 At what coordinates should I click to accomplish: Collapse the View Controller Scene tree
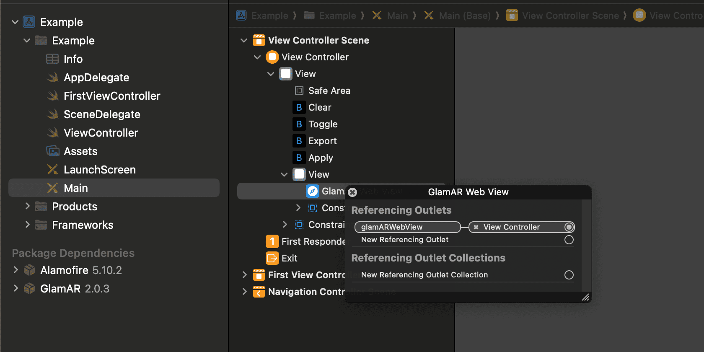(x=244, y=40)
